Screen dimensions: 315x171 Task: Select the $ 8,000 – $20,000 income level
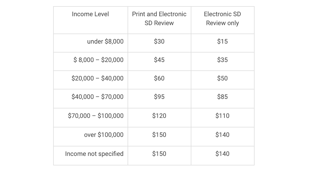[x=98, y=60]
